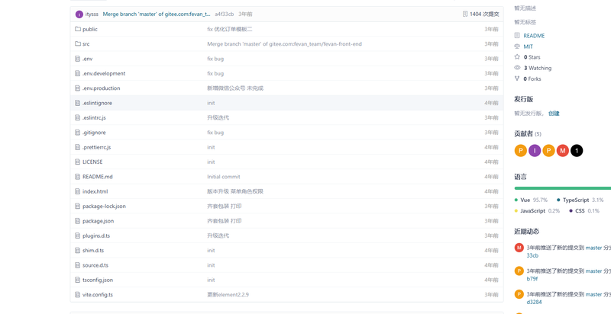Viewport: 611px width, 314px height.
Task: Click the license scale icon beside MIT
Action: point(517,46)
